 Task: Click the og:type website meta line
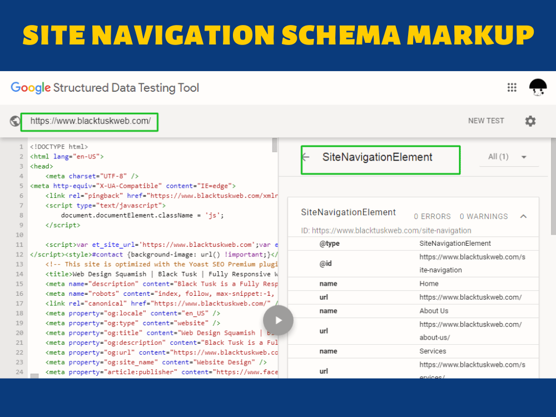coord(133,323)
